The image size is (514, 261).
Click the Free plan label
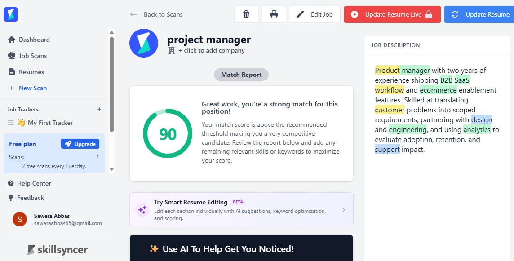point(22,144)
